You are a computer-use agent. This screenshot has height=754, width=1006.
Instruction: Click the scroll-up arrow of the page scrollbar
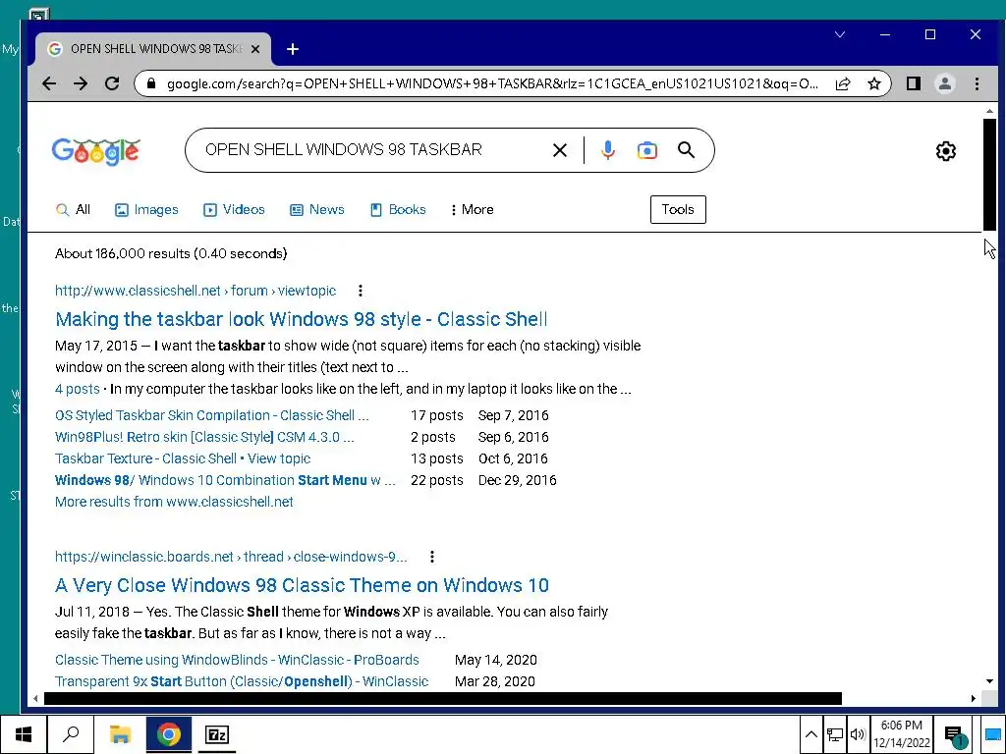(x=989, y=111)
